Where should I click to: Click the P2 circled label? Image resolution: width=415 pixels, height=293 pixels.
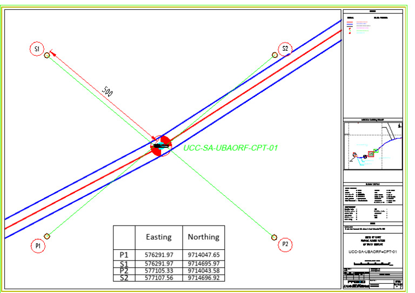[x=285, y=244]
